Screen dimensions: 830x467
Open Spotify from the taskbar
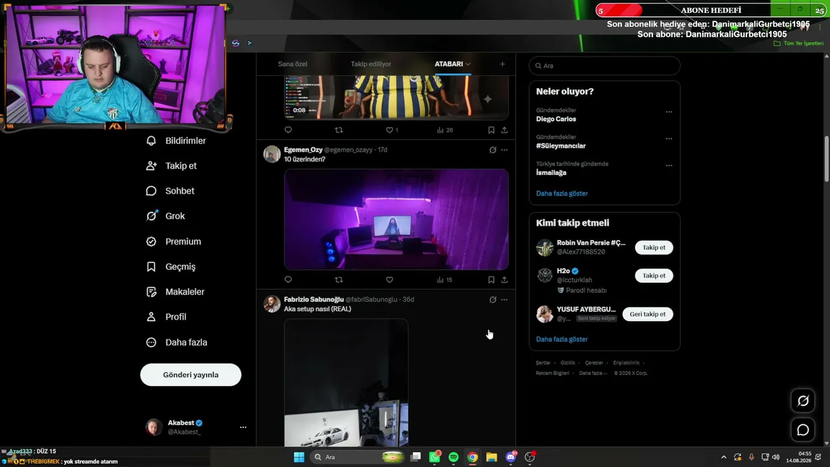[453, 457]
